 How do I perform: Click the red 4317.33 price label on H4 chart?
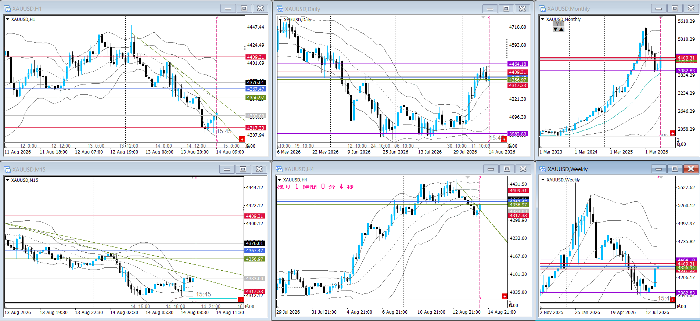click(518, 216)
